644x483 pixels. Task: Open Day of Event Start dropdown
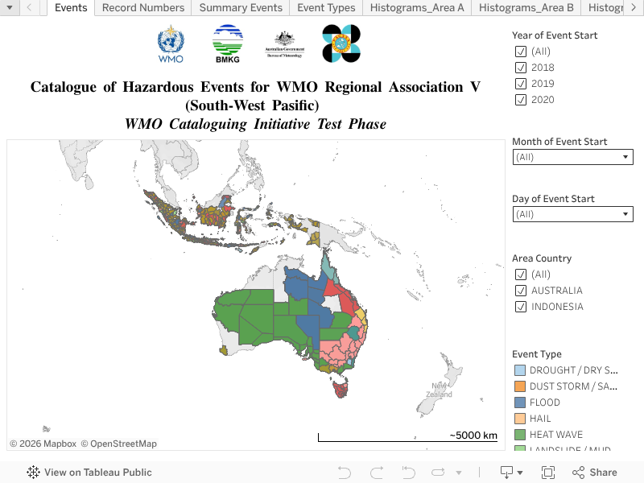point(572,214)
